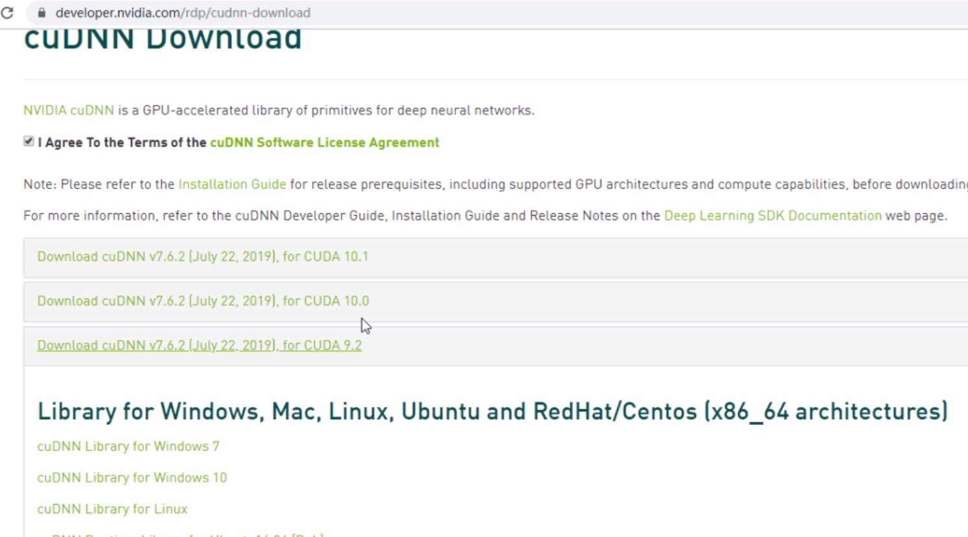Click the browser reload icon
This screenshot has height=537, width=968.
(x=7, y=12)
